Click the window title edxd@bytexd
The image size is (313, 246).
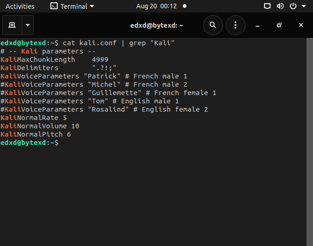click(x=156, y=25)
